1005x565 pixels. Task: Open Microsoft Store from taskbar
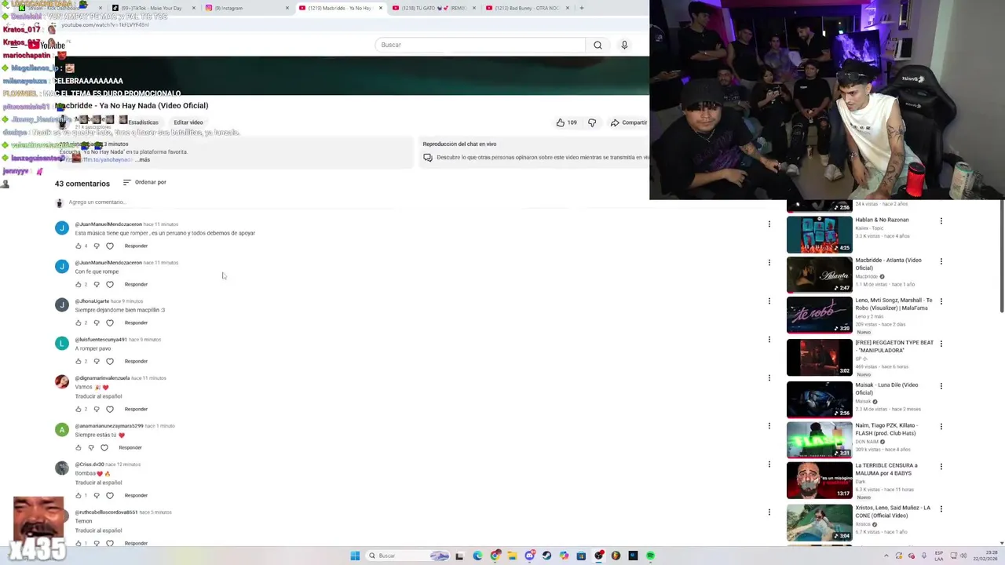tap(581, 556)
